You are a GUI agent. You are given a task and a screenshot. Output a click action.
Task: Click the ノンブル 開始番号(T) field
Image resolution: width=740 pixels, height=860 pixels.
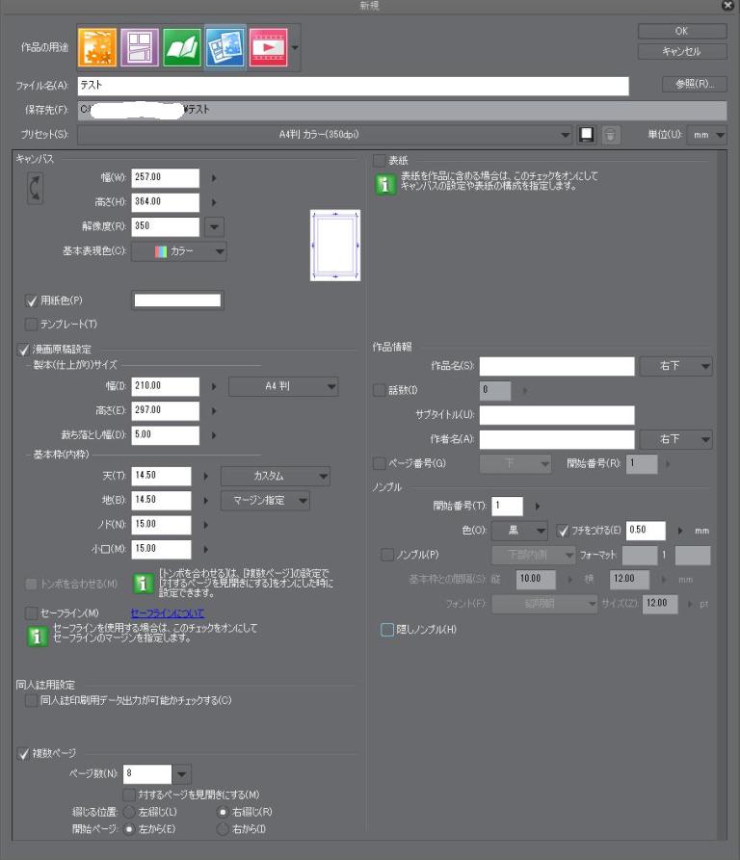point(508,506)
